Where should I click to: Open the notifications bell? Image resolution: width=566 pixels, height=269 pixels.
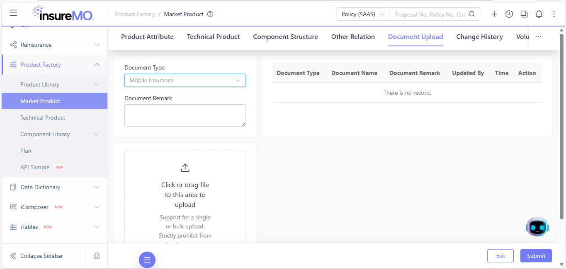(539, 14)
